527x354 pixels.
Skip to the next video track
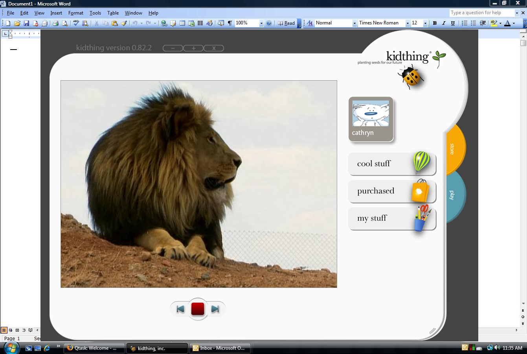pos(215,309)
